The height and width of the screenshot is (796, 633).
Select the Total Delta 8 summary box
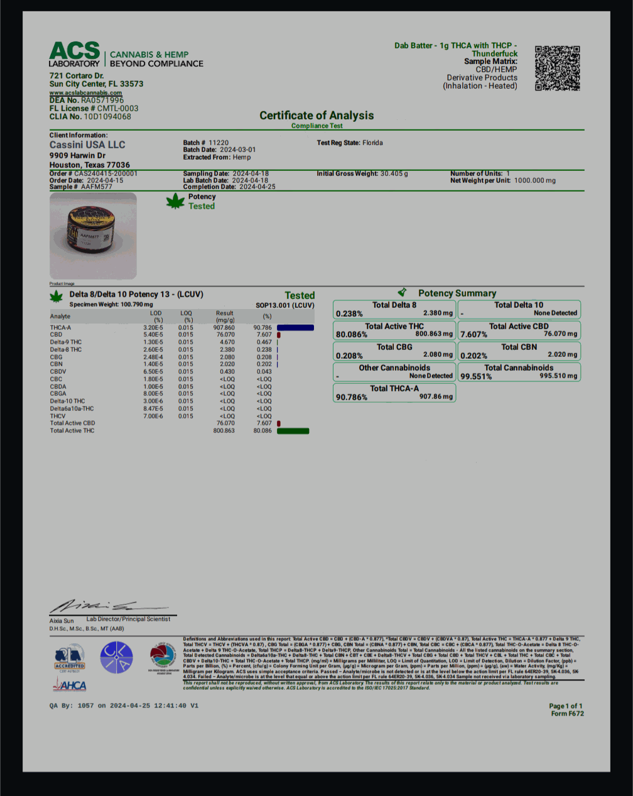click(x=394, y=309)
